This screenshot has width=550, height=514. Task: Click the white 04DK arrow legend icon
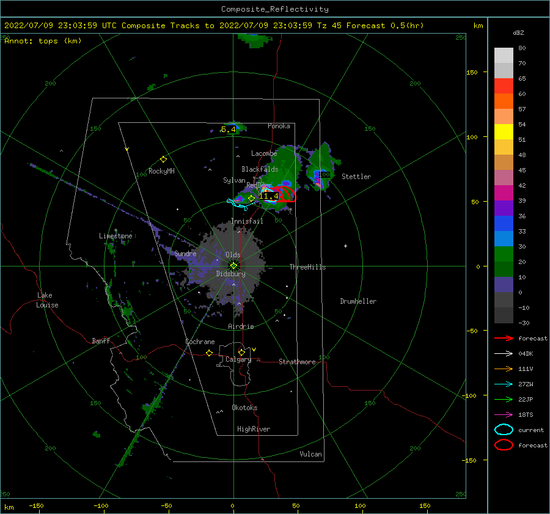click(x=504, y=353)
